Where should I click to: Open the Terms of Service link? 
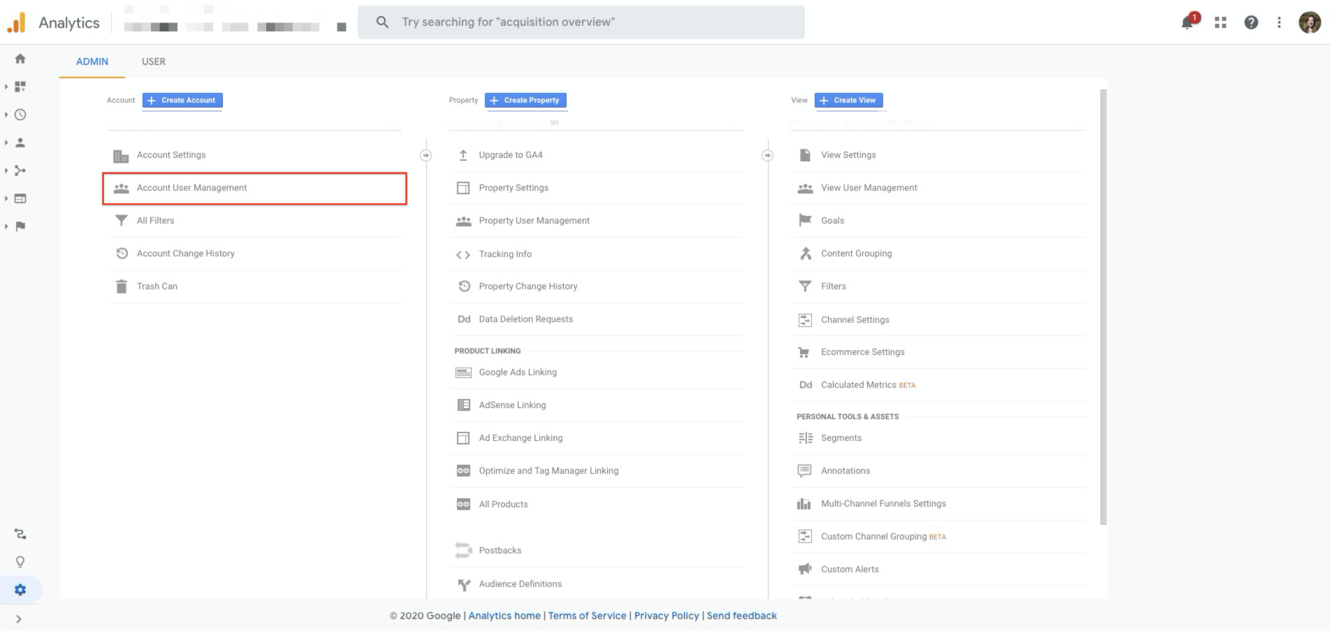[587, 616]
